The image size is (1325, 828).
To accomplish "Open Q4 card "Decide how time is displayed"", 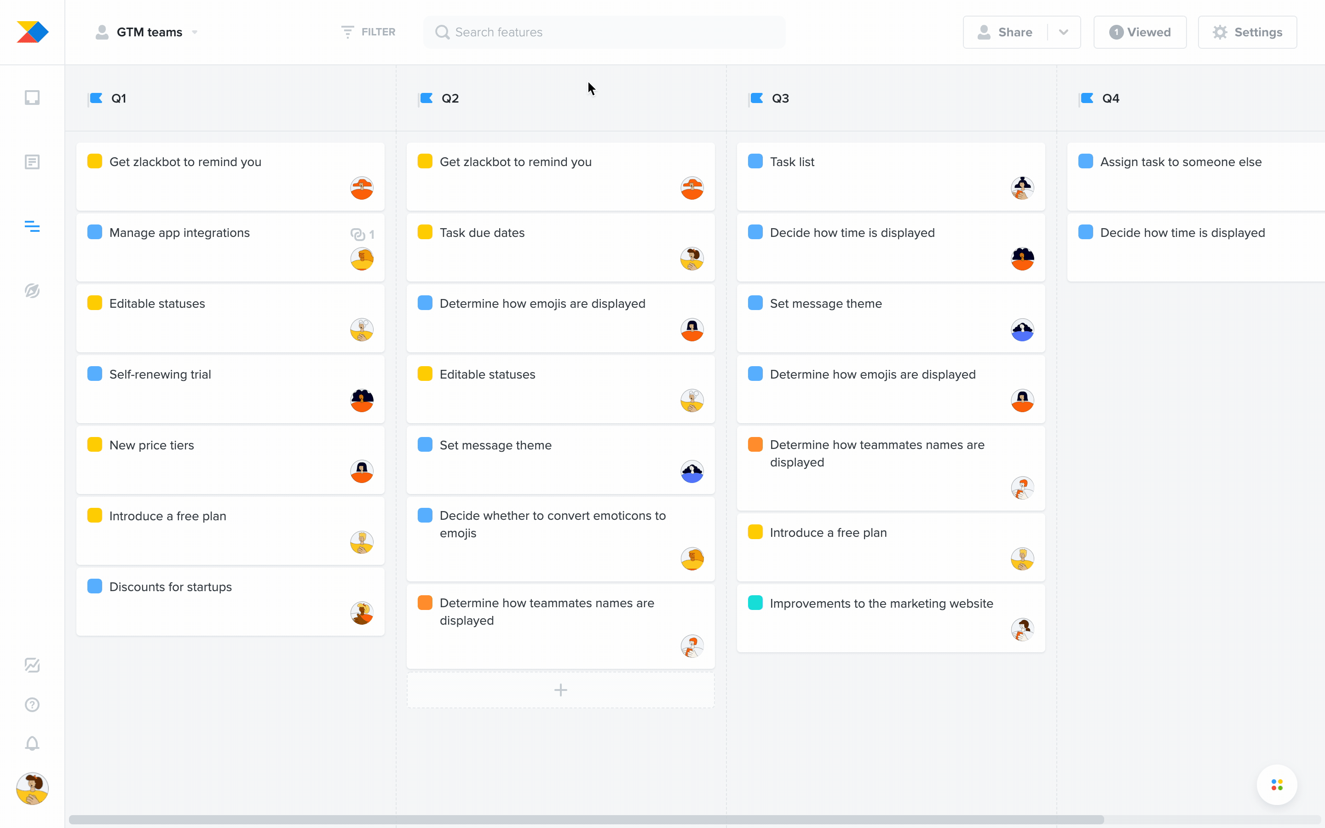I will 1196,247.
